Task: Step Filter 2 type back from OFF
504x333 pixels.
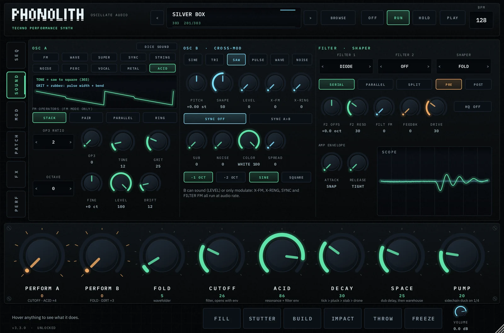Action: coord(381,67)
